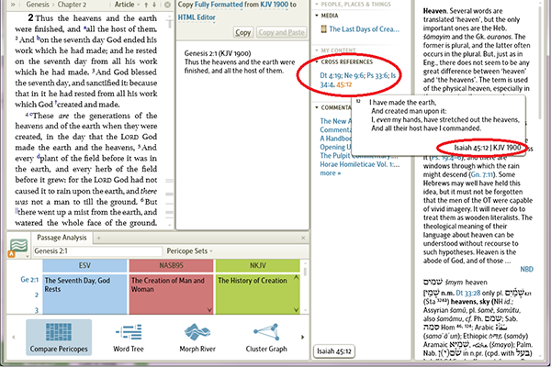Click the Copy and Paste button
This screenshot has width=551, height=367.
coord(282,32)
